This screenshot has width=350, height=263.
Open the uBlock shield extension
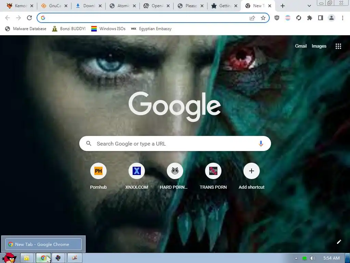277,18
